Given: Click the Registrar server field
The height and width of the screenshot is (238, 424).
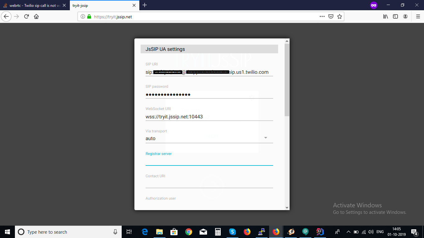Looking at the screenshot, I should pyautogui.click(x=209, y=161).
